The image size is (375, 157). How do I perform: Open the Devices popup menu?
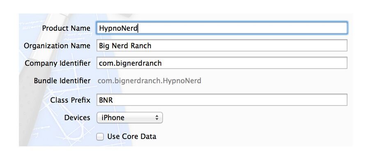[130, 118]
